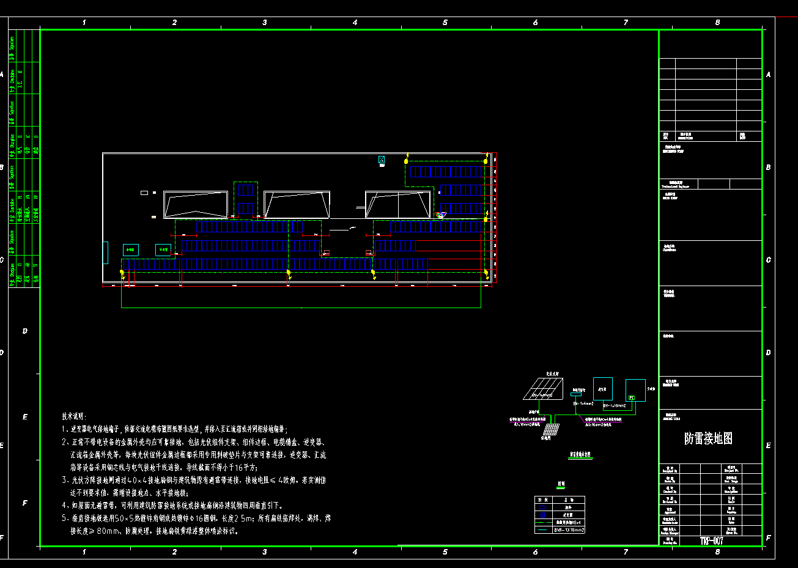This screenshot has height=568, width=798.
Task: Select the drawing number TRP-007
Action: 712,541
